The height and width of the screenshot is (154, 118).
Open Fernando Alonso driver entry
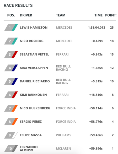pyautogui.click(x=29, y=148)
